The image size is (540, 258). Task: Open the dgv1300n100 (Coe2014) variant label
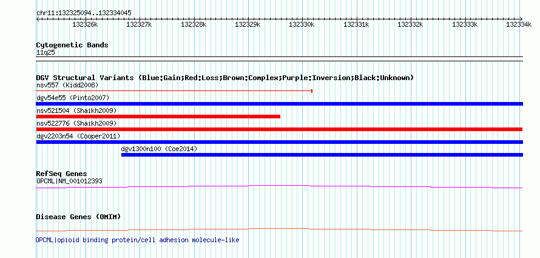click(x=159, y=149)
